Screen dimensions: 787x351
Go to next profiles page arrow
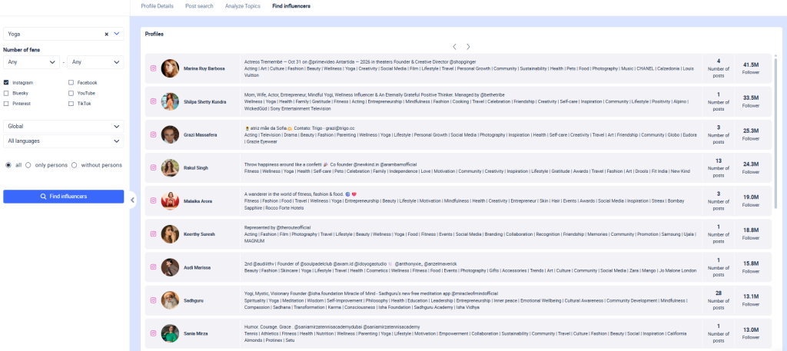468,47
